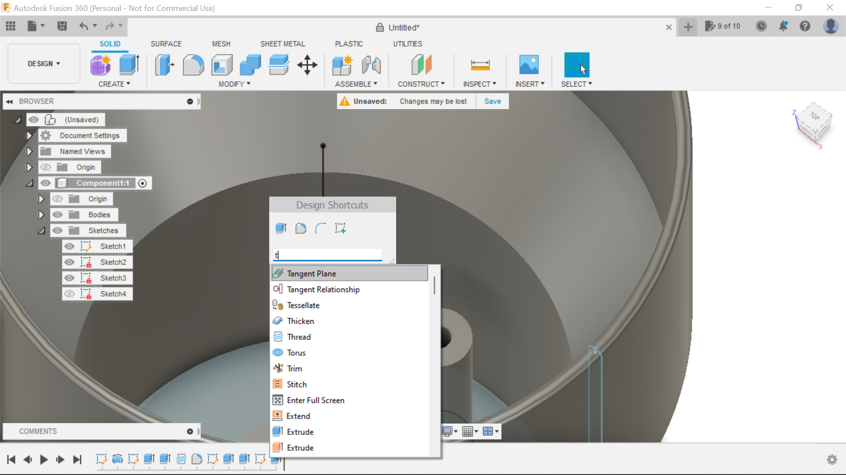
Task: Select the Fillet tool in the Modify group
Action: [x=193, y=65]
